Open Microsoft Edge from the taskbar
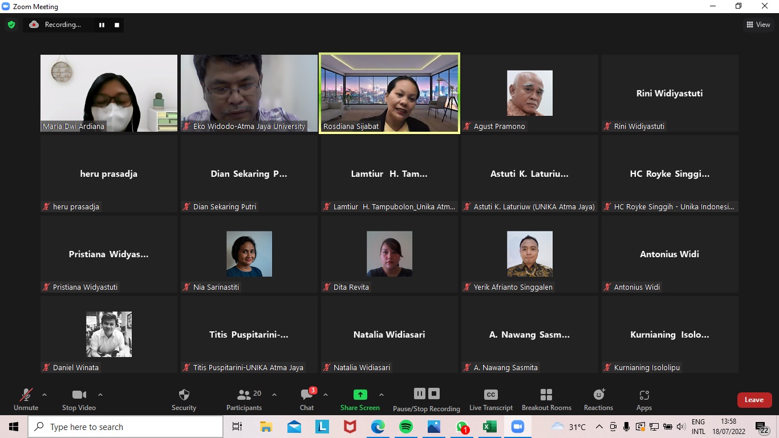 coord(378,427)
